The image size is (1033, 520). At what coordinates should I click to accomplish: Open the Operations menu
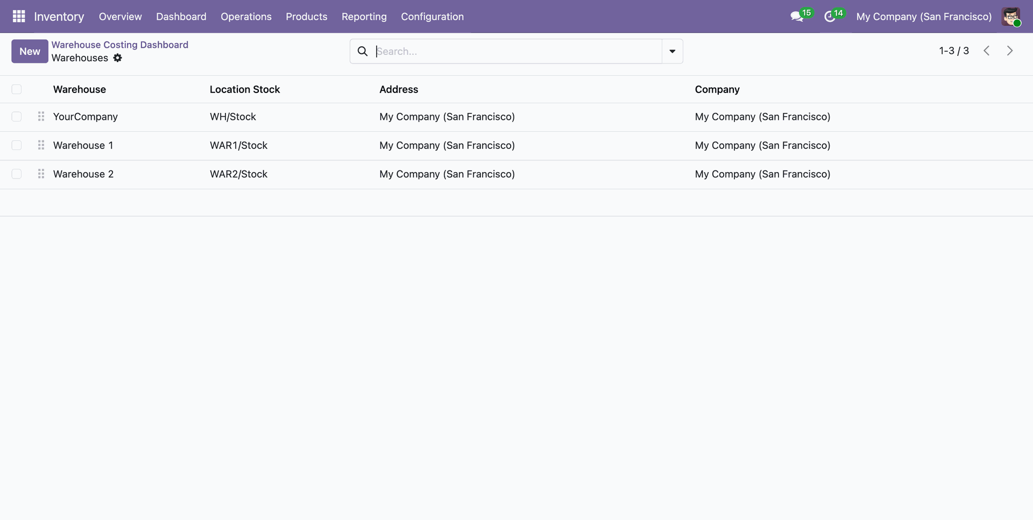point(246,17)
